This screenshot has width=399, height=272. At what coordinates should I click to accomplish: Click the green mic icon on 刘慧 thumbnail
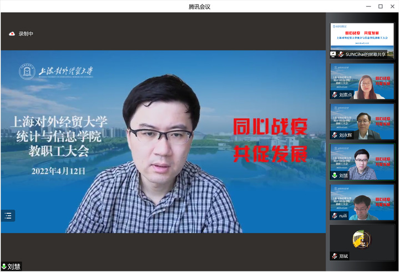(x=334, y=175)
